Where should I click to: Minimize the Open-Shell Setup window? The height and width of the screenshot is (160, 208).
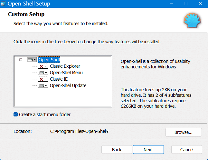point(171,4)
